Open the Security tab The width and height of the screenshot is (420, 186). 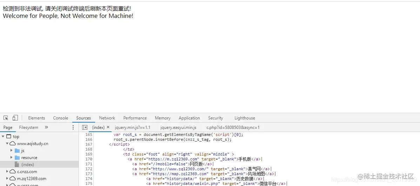click(x=216, y=118)
